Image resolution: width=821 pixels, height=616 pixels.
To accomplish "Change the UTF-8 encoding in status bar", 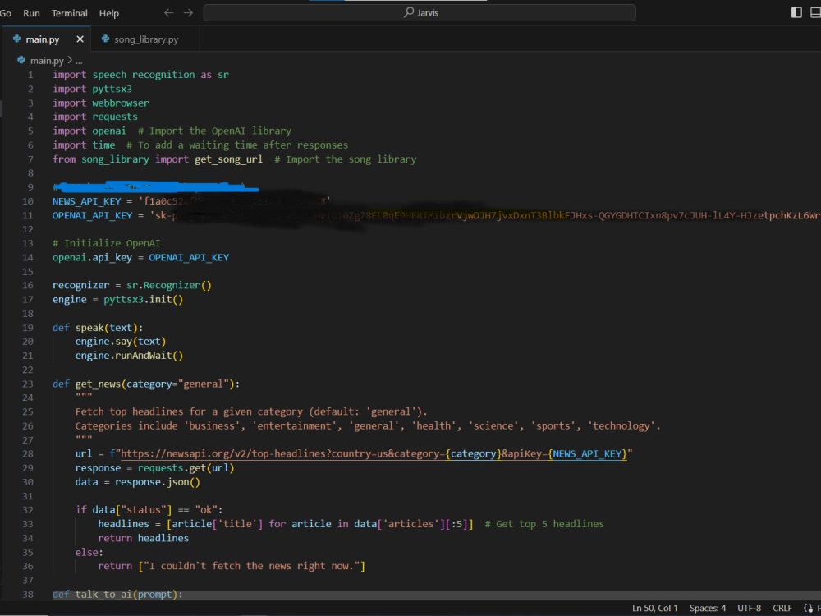I will pos(750,608).
